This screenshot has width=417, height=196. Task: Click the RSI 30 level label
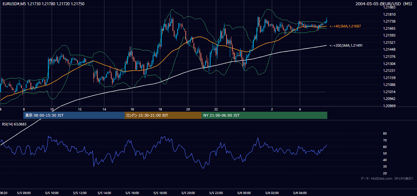click(x=385, y=167)
